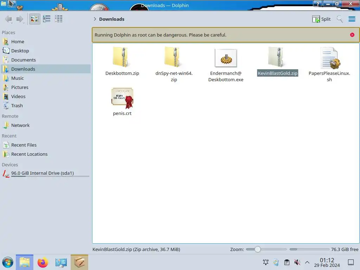Open Pictures in Places panel

pyautogui.click(x=46, y=88)
